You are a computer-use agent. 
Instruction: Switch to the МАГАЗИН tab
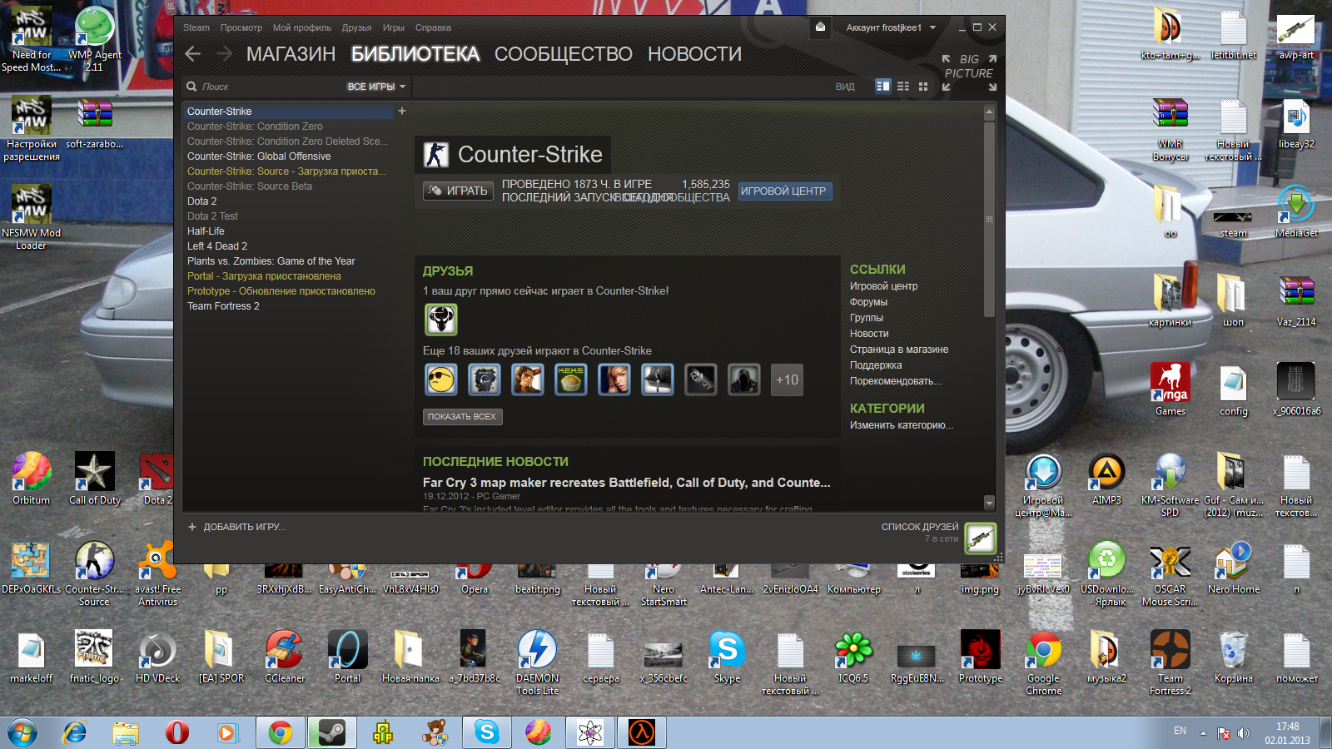pos(291,54)
